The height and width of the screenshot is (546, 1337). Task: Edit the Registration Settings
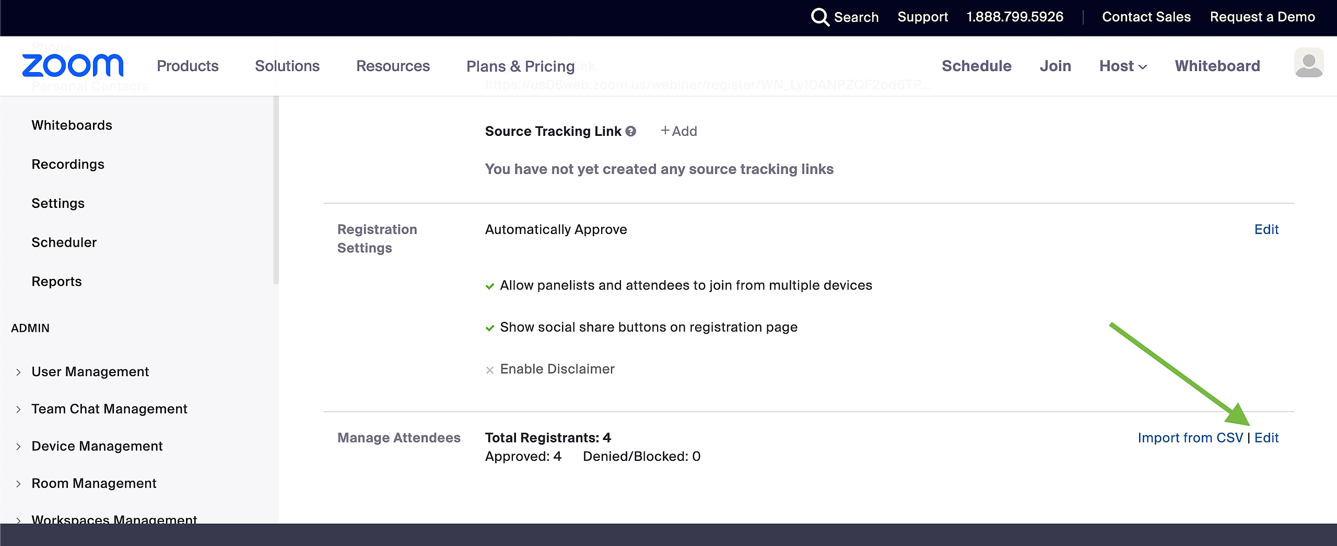[1266, 229]
